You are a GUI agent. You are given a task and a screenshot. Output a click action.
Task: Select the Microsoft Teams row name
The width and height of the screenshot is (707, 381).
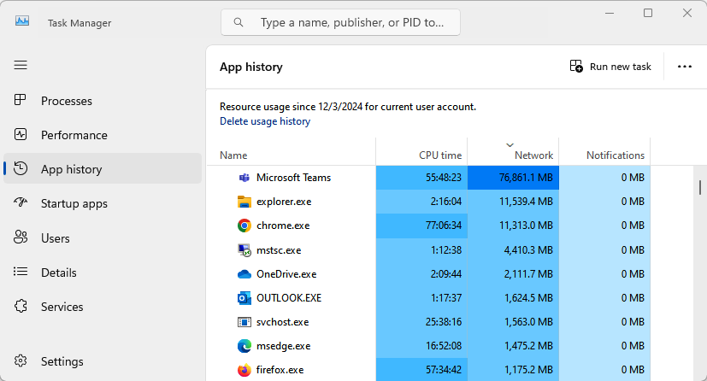tap(293, 178)
